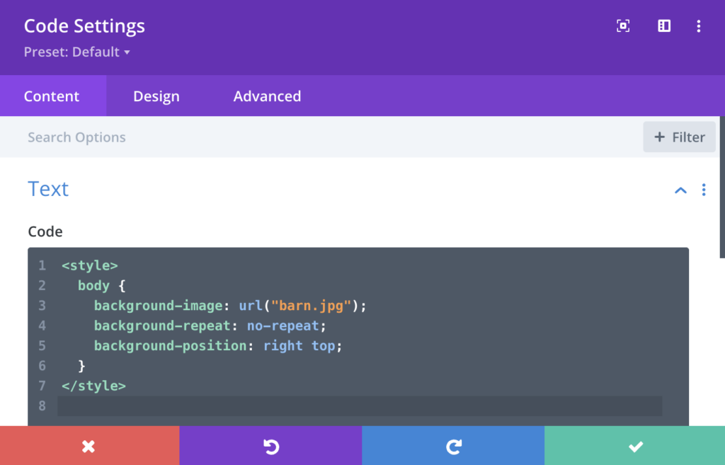
Task: Click the closing brace on line 6
Action: point(82,366)
